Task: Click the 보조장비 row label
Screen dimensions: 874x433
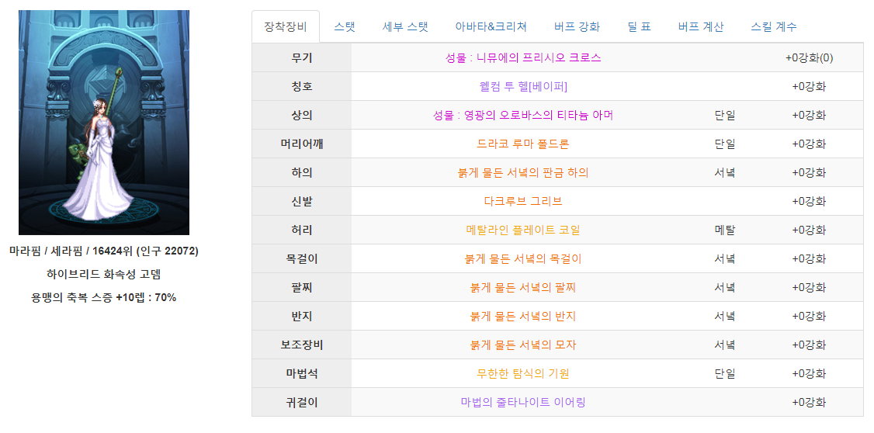Action: 301,345
